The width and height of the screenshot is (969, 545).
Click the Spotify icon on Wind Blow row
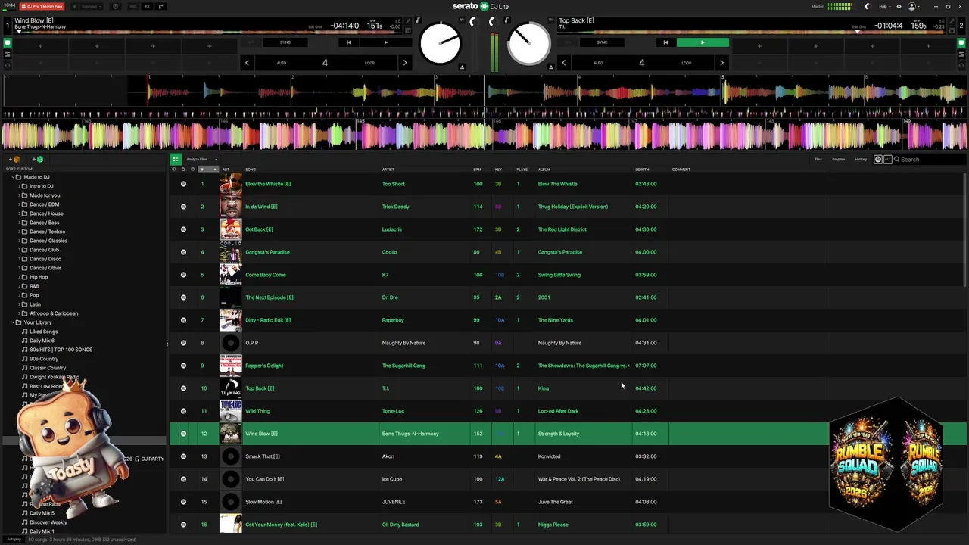click(x=183, y=434)
